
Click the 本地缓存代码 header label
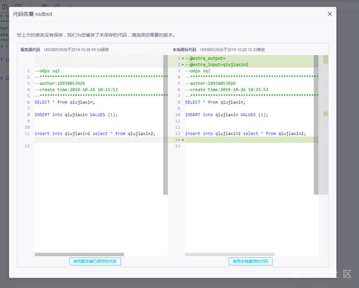pos(184,50)
